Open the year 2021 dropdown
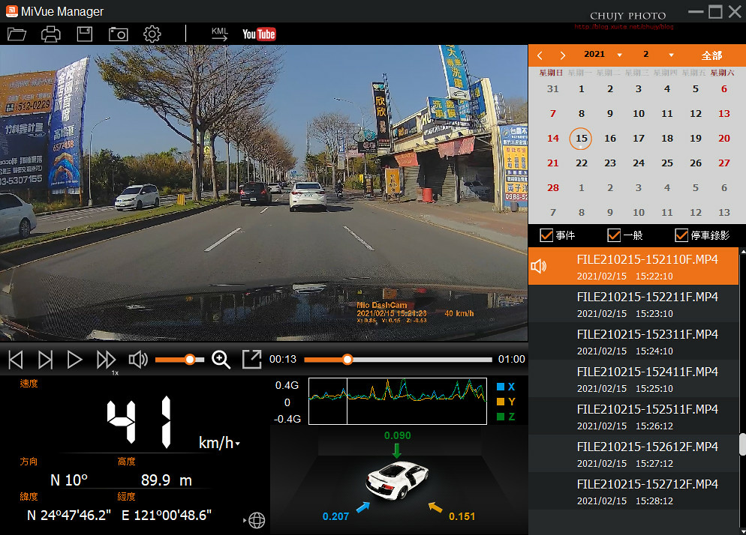This screenshot has height=535, width=746. 619,55
